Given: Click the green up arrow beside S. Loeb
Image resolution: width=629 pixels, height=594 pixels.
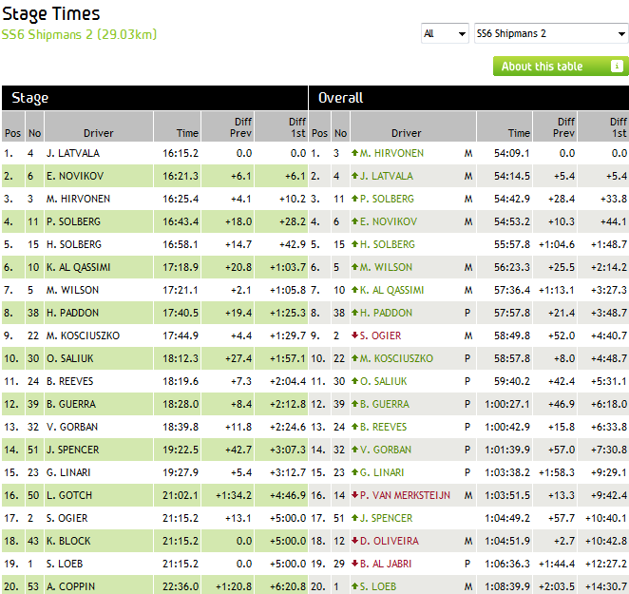Looking at the screenshot, I should (354, 586).
